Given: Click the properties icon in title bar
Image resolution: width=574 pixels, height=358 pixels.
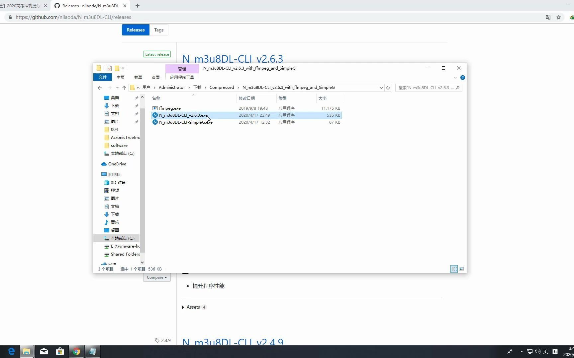Looking at the screenshot, I should point(109,68).
